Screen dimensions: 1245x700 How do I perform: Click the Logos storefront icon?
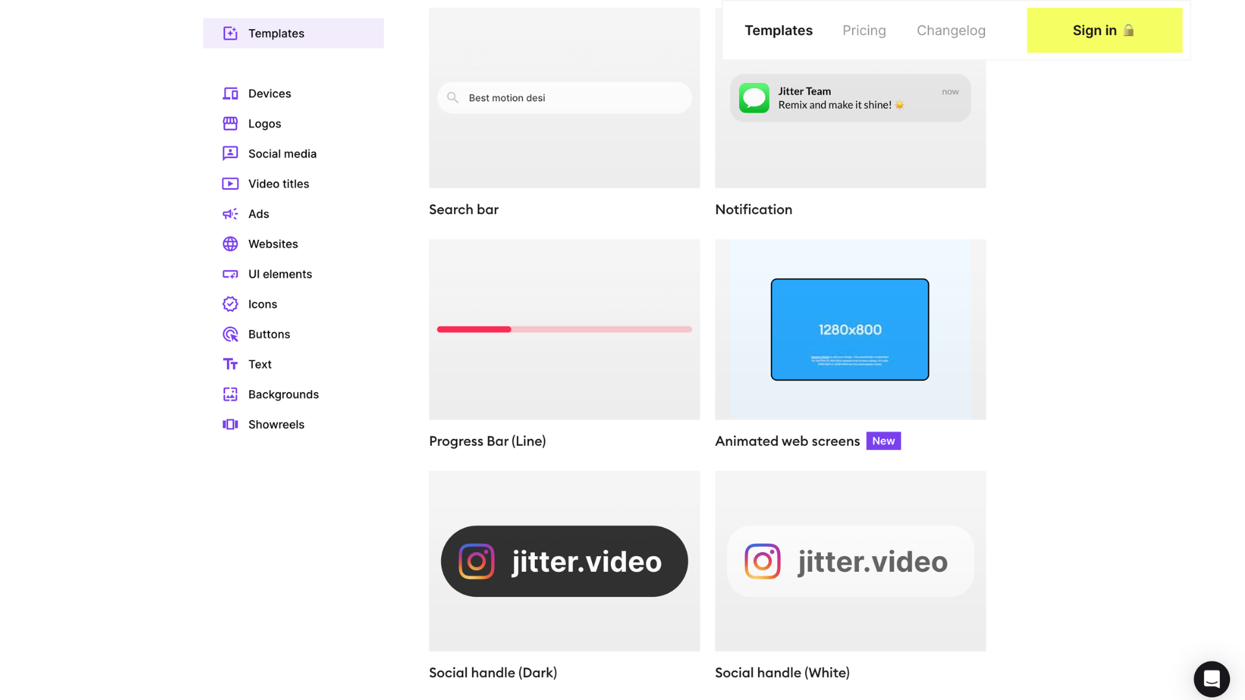230,123
